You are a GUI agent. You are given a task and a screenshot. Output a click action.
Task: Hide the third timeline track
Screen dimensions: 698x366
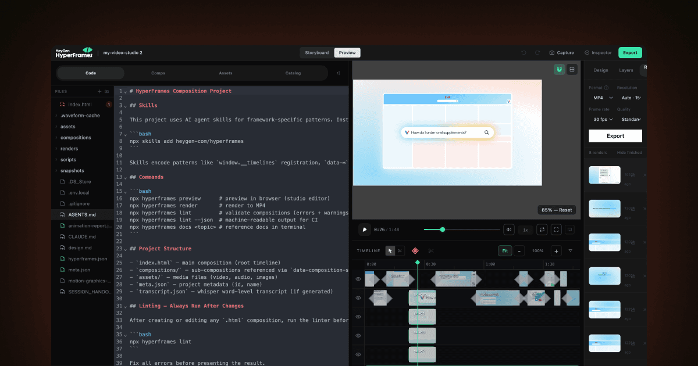click(x=358, y=317)
